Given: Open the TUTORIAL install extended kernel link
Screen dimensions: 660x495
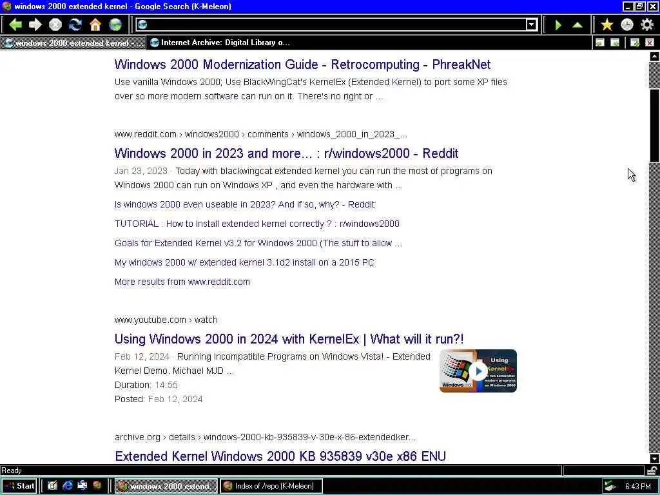Looking at the screenshot, I should [x=257, y=224].
